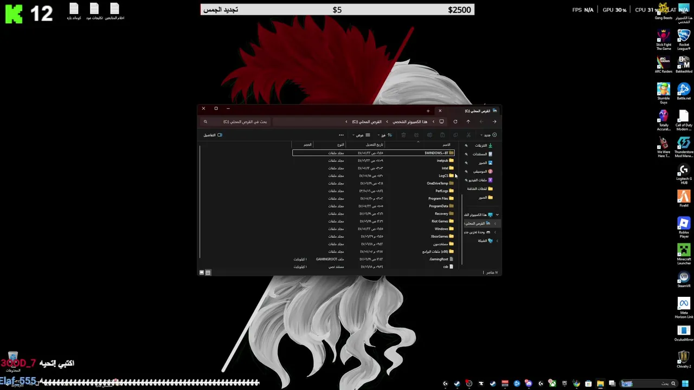Collapse the This PC tree node

pos(497,214)
